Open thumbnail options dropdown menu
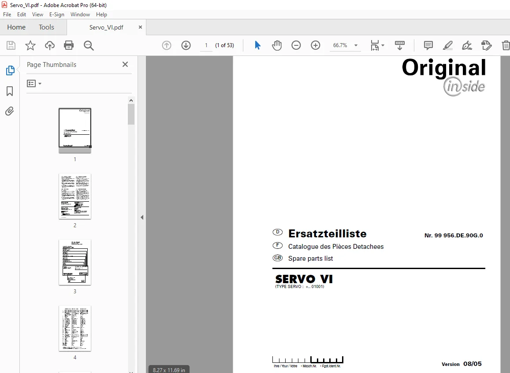The height and width of the screenshot is (373, 510). pos(34,84)
